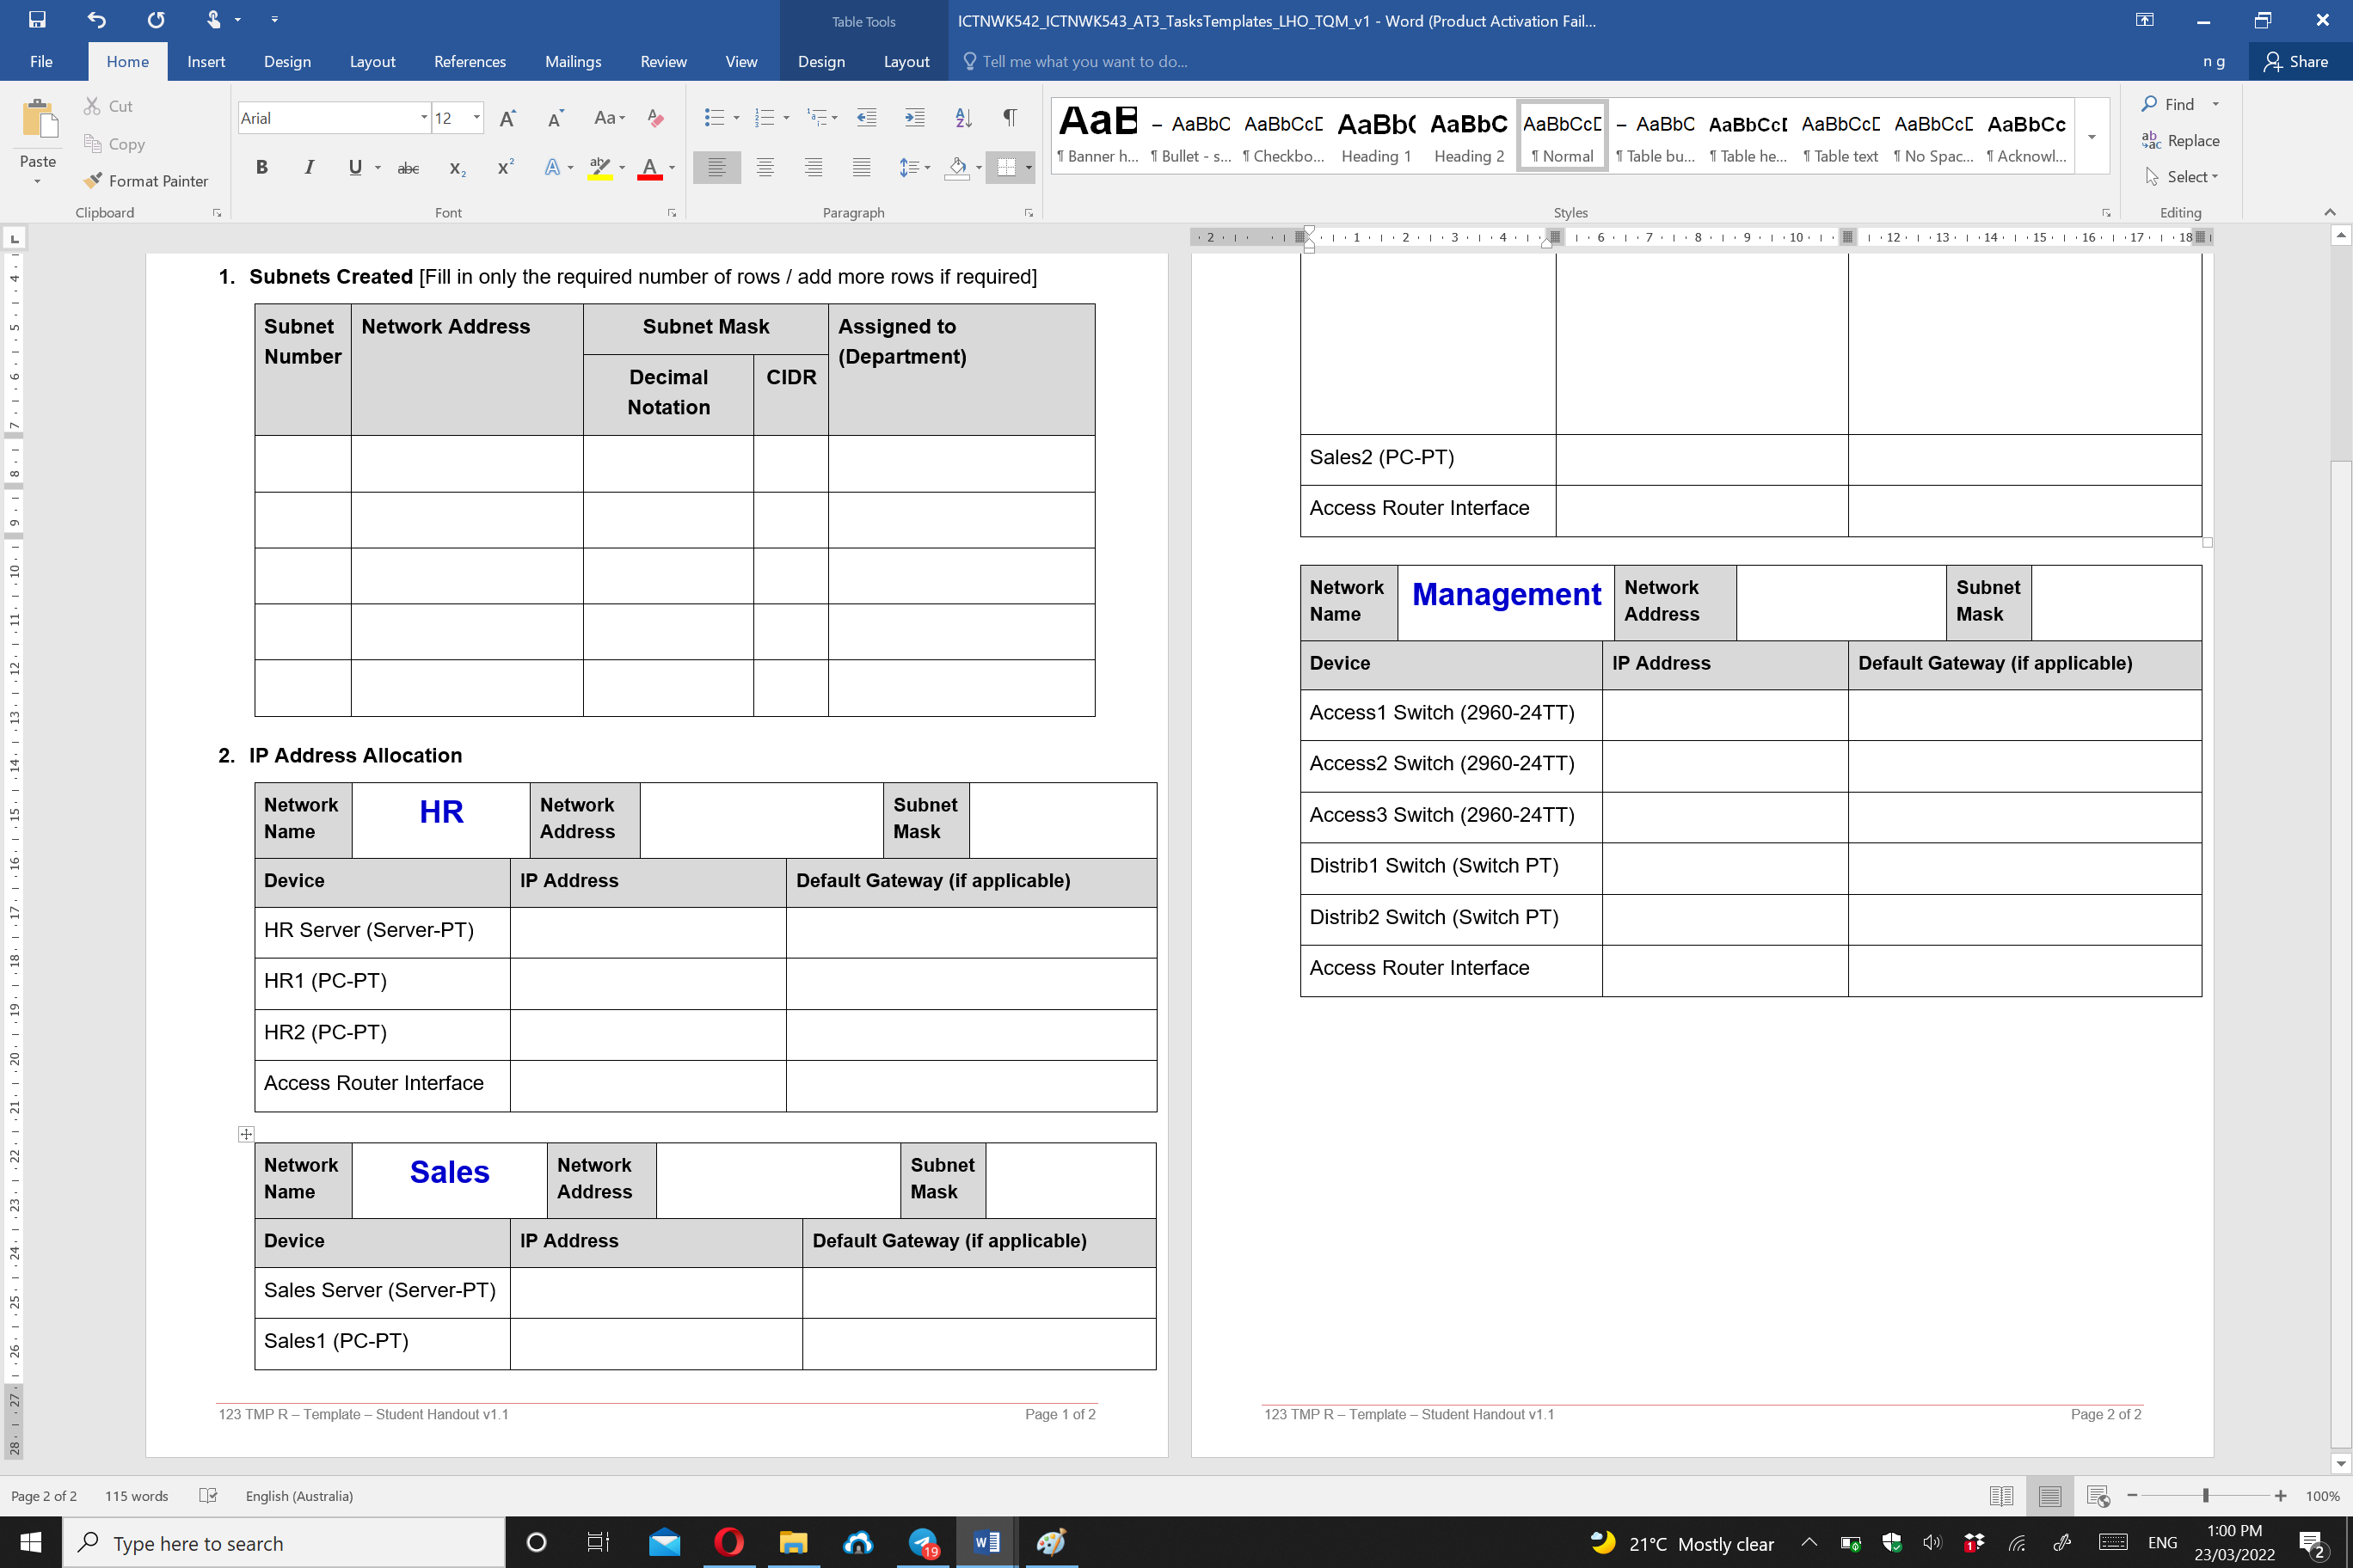2353x1568 pixels.
Task: Open Replace dialog
Action: click(x=2180, y=141)
